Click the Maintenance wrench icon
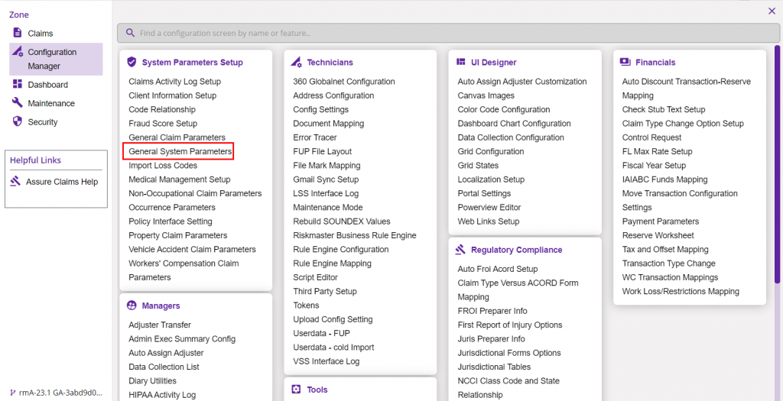783x401 pixels. (18, 102)
